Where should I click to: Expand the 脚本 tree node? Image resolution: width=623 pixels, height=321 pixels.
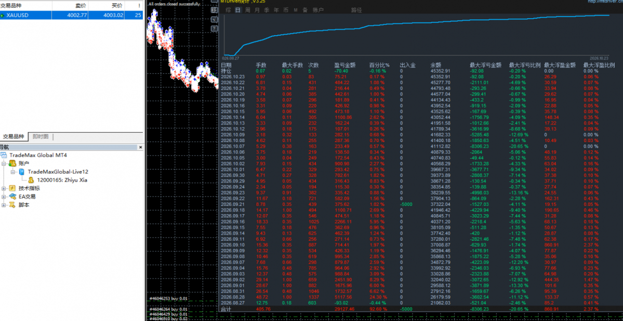point(4,205)
